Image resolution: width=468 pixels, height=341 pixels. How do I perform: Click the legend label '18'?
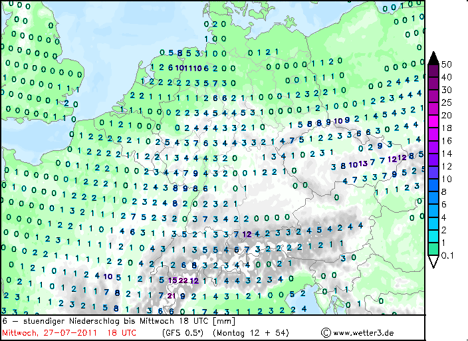[447, 128]
